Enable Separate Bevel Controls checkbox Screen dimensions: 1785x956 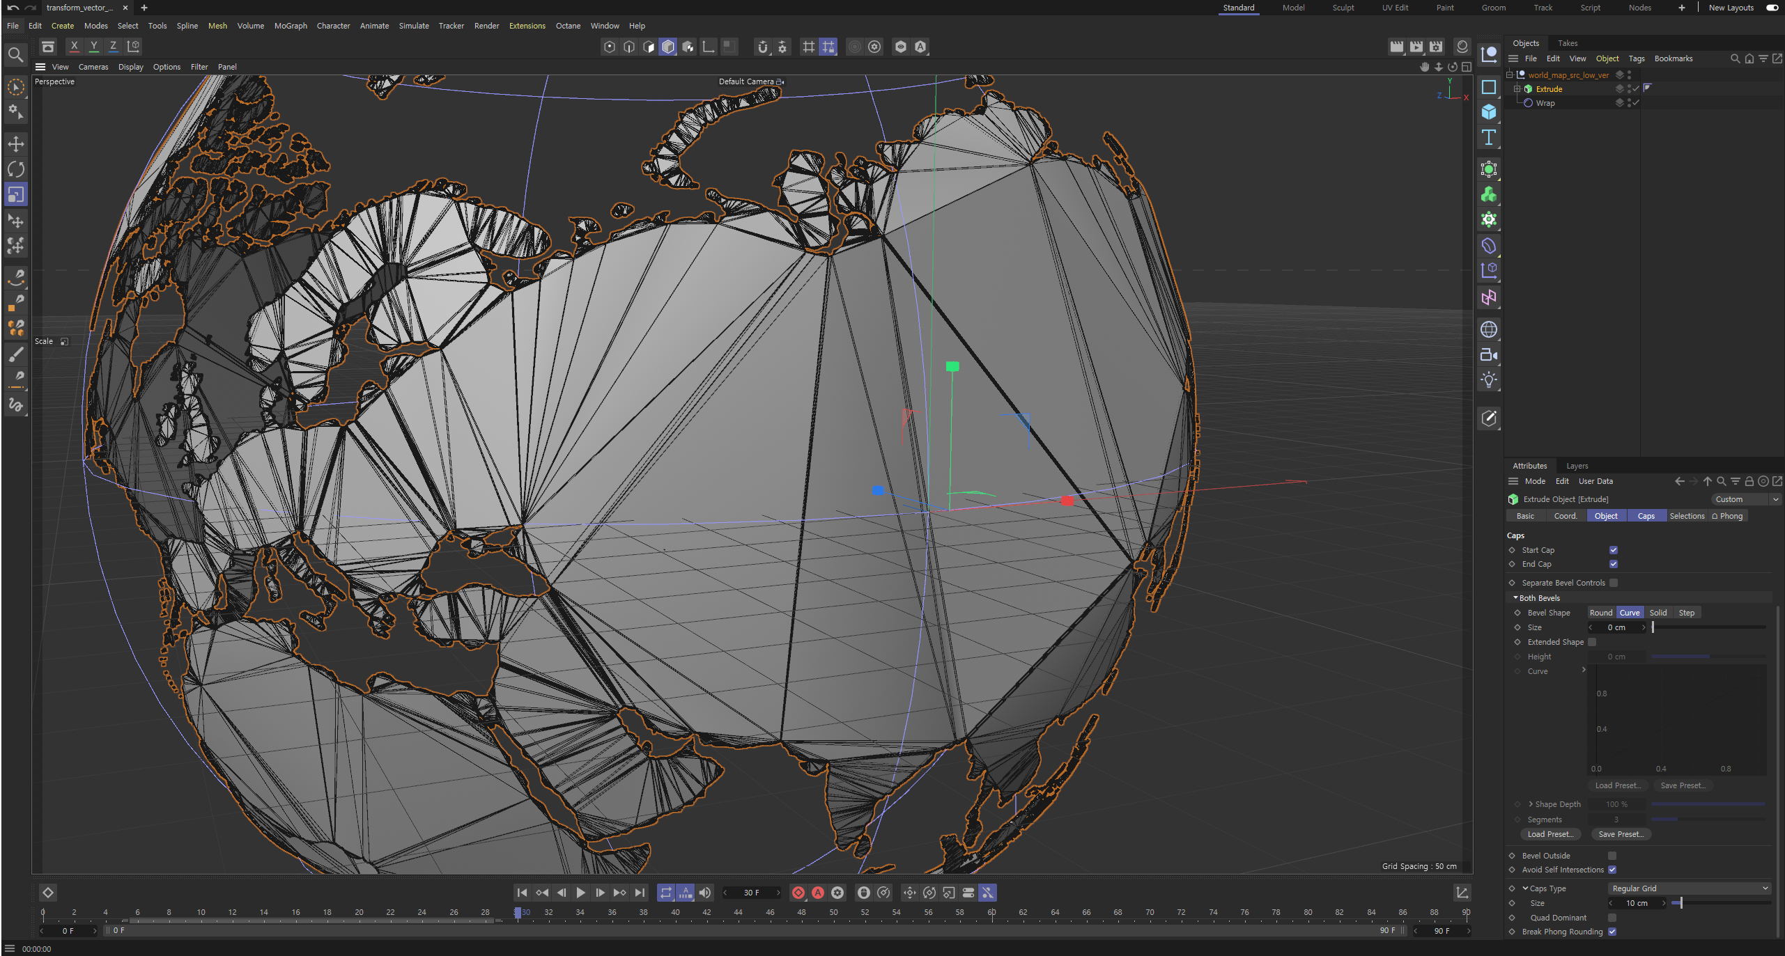[x=1614, y=583]
